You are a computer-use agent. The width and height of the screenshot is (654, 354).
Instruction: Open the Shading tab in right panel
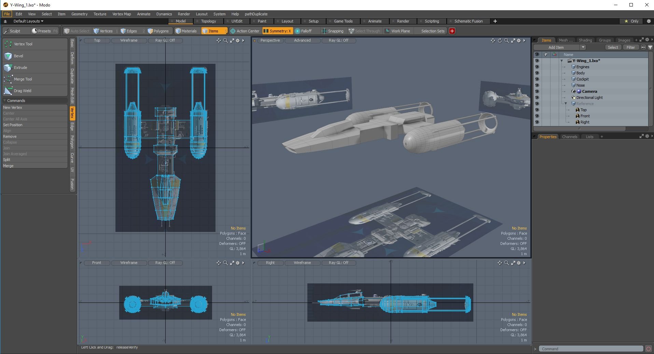point(585,40)
